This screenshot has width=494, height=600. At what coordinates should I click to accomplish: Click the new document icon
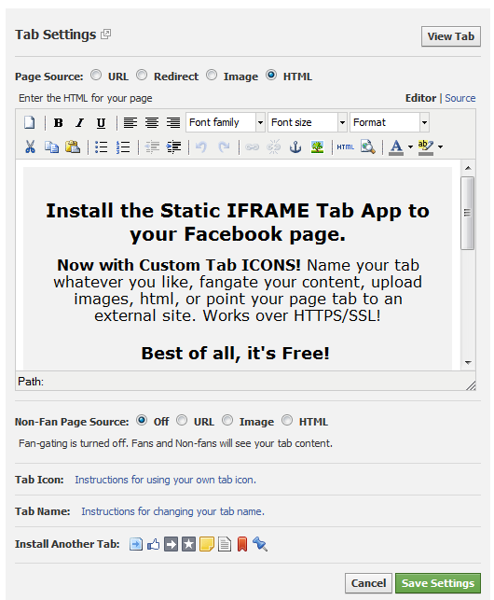click(30, 123)
